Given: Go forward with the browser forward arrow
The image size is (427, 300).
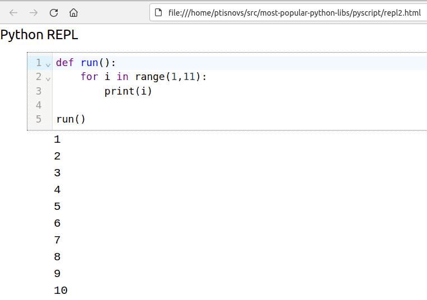Looking at the screenshot, I should (x=34, y=12).
